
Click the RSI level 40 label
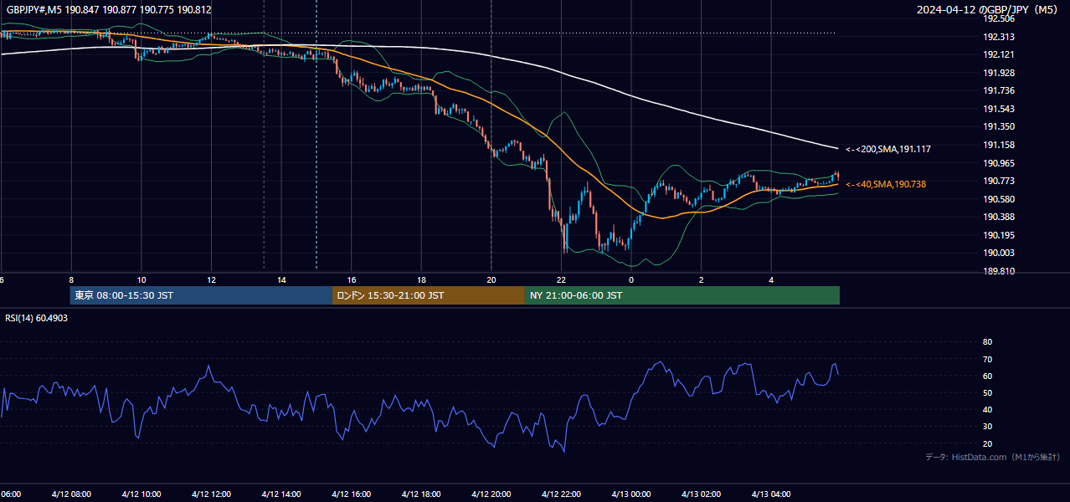pos(987,409)
